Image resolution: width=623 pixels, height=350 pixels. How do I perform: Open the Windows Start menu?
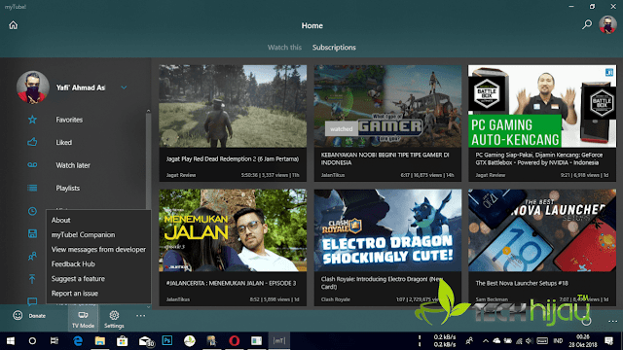coord(11,341)
